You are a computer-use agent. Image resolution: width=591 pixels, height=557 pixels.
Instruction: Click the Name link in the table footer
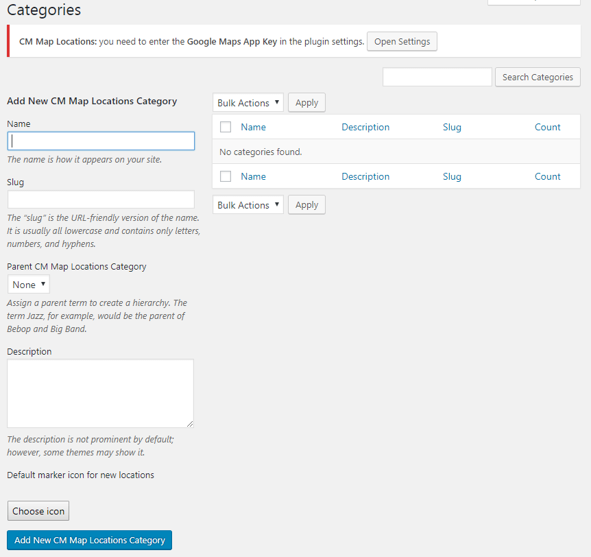pos(253,176)
